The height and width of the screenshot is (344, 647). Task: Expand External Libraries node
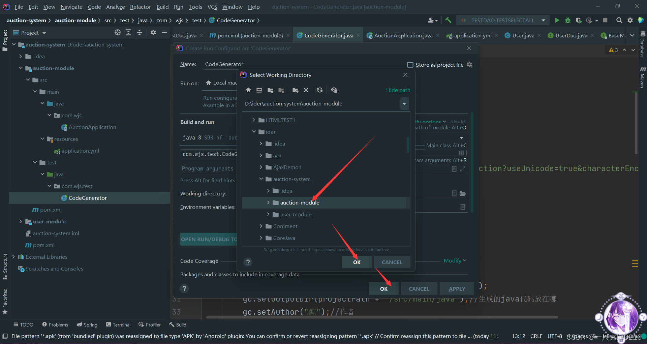(x=14, y=257)
